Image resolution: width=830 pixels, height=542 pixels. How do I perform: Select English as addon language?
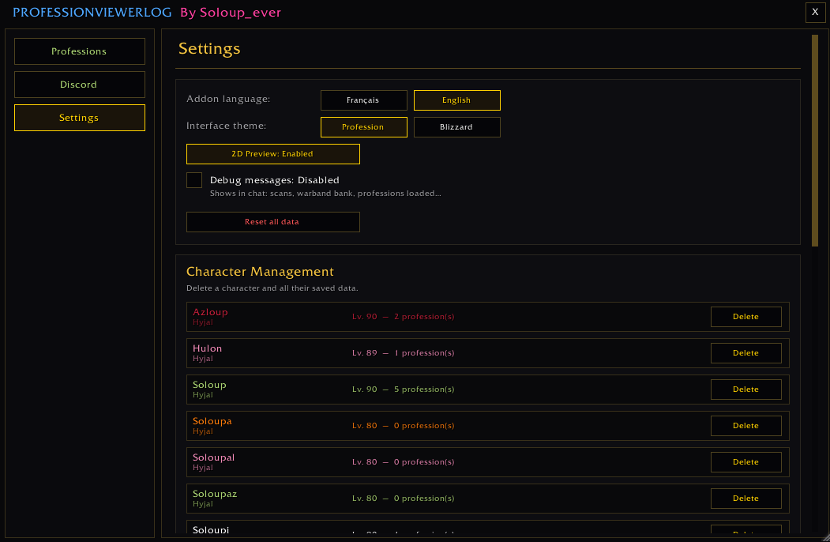pyautogui.click(x=456, y=100)
